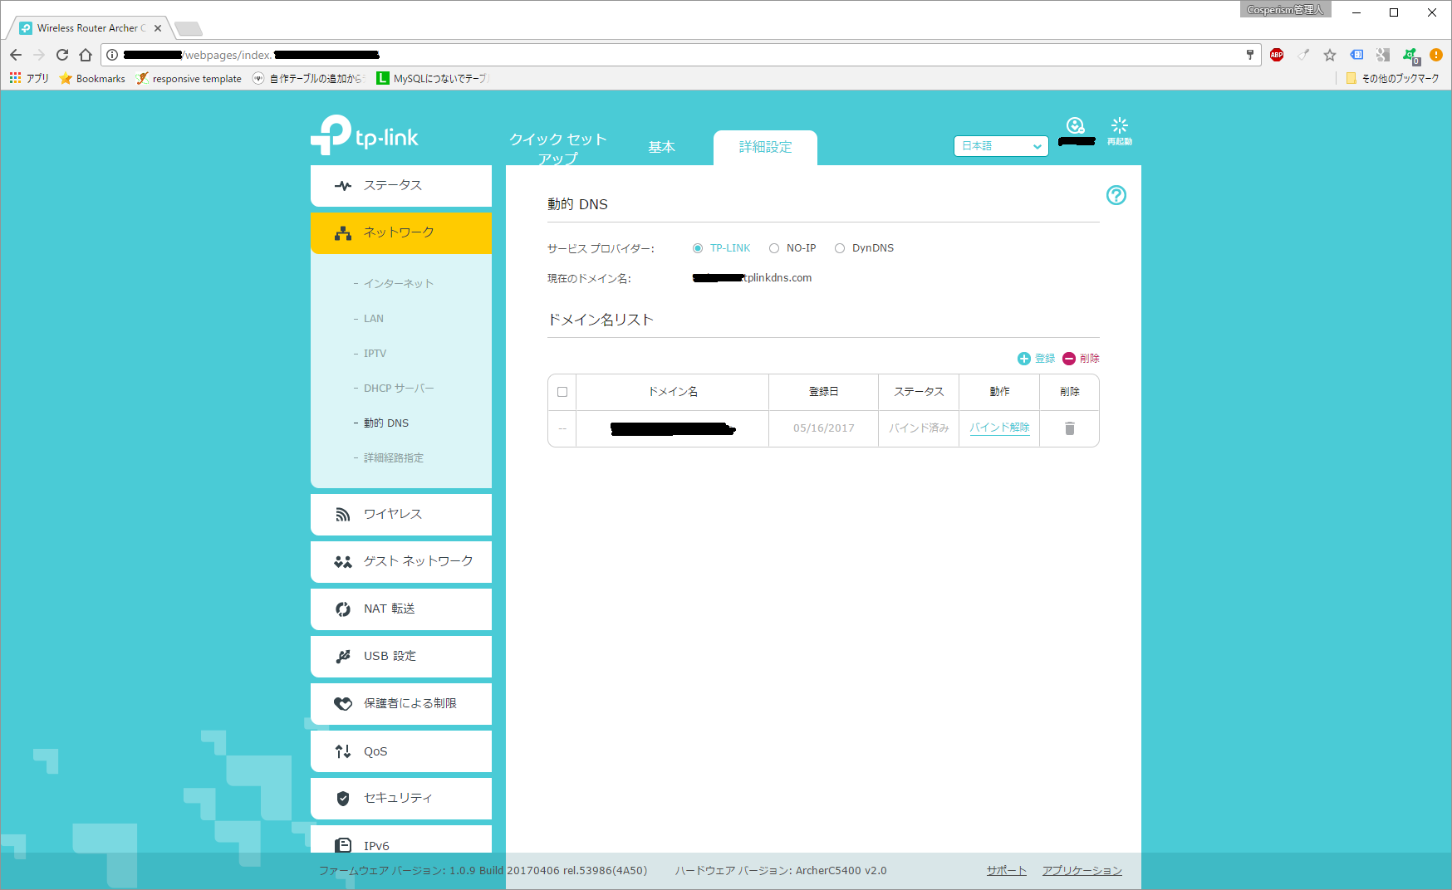Viewport: 1452px width, 890px height.
Task: Click the reboot icon at top right
Action: click(x=1119, y=127)
